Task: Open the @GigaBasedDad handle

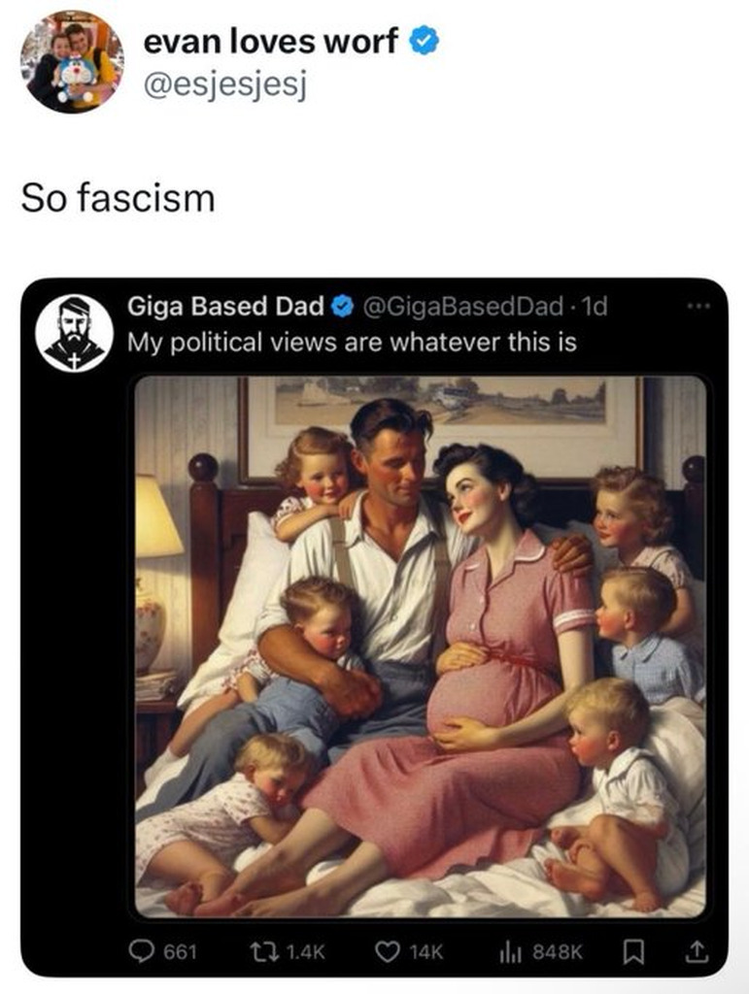Action: [x=461, y=307]
